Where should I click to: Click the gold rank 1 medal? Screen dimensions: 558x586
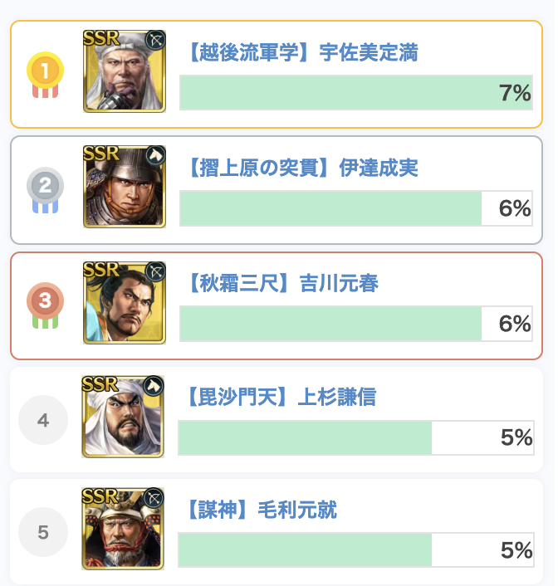pos(44,73)
